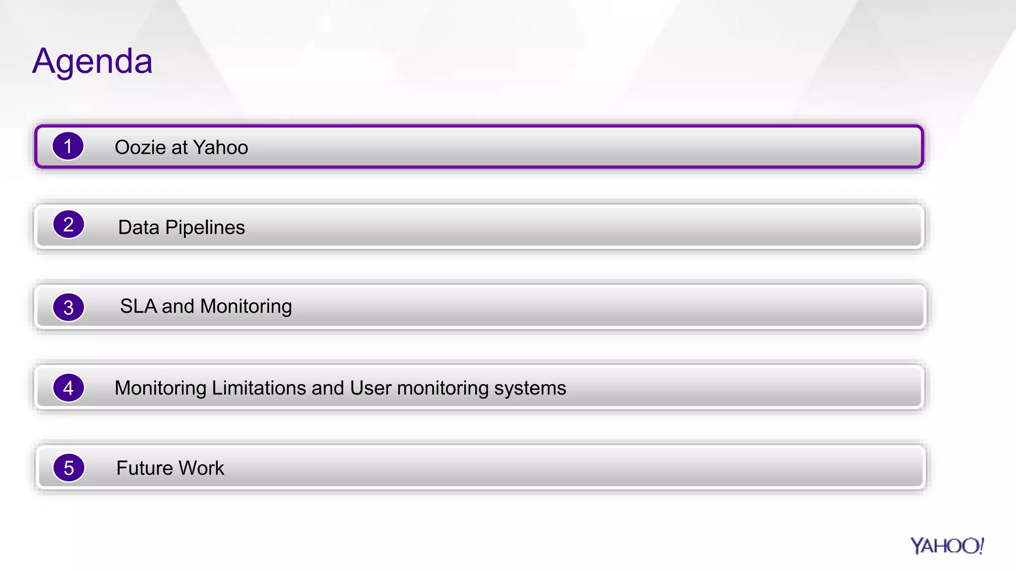Open SLA and Monitoring label
1016x571 pixels.
coord(206,306)
